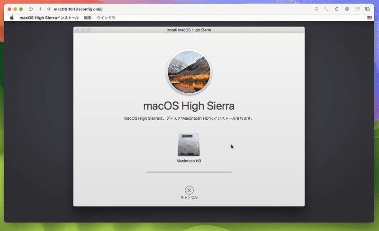Maximize the outer VM window
Image resolution: width=379 pixels, height=231 pixels.
[21, 9]
